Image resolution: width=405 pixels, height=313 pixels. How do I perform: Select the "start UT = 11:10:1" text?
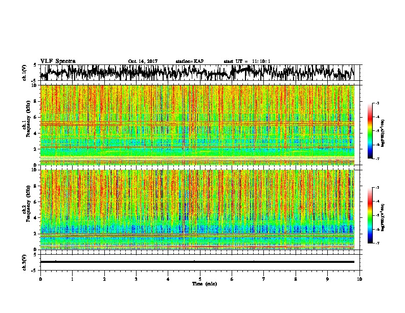pos(247,61)
